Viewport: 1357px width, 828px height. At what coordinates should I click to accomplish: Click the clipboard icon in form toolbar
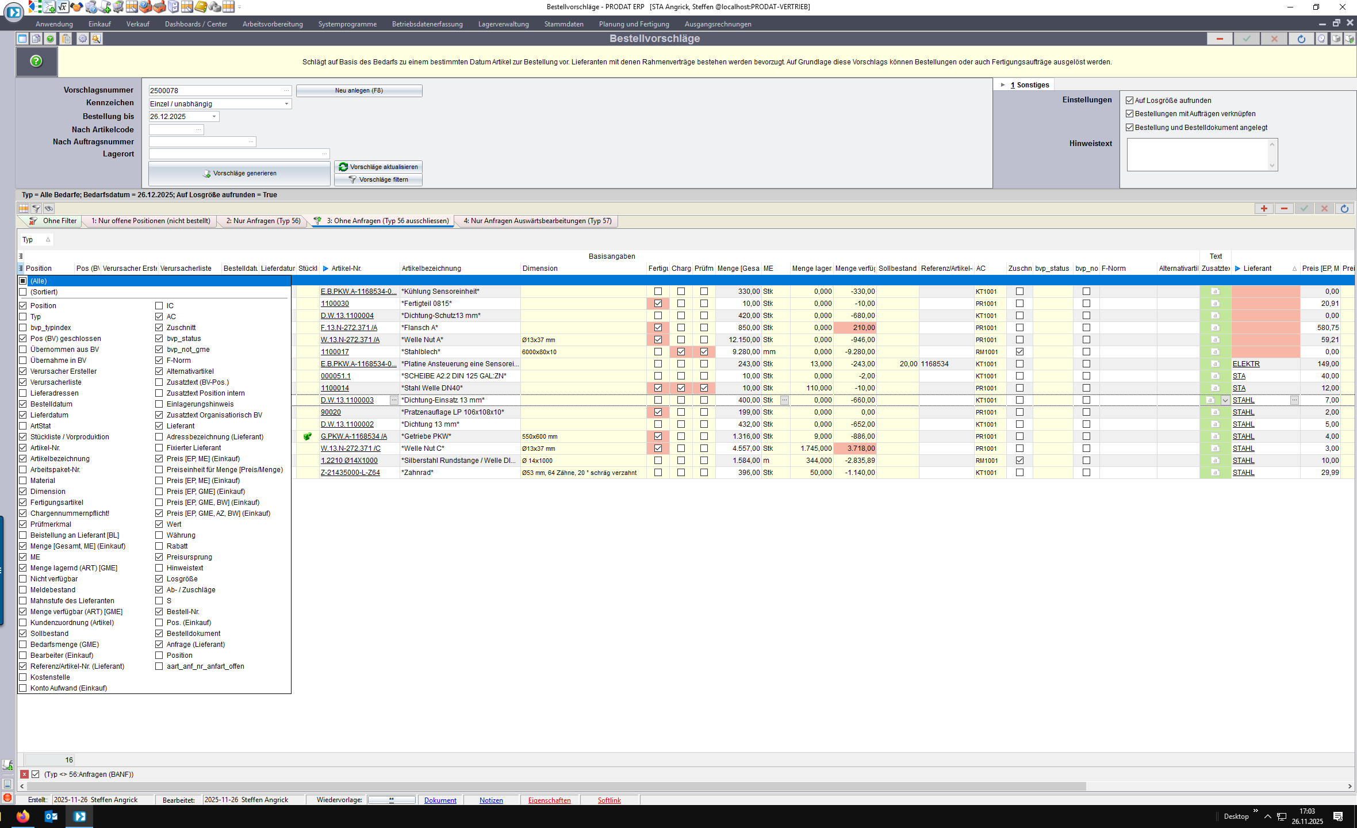[66, 39]
